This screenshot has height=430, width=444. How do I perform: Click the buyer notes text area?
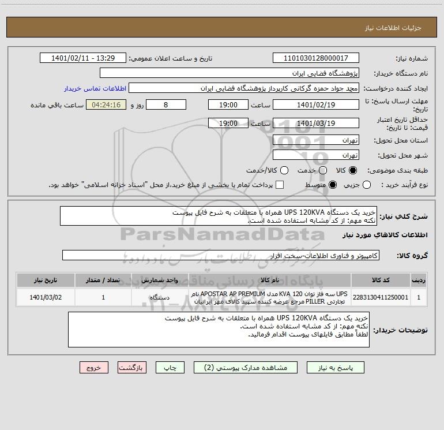(x=219, y=330)
